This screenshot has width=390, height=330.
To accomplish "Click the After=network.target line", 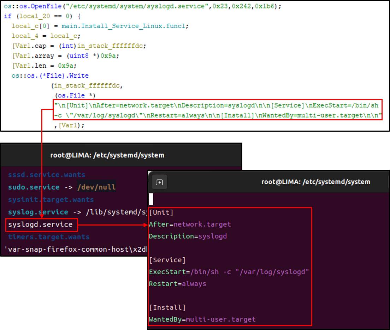I will coord(190,224).
